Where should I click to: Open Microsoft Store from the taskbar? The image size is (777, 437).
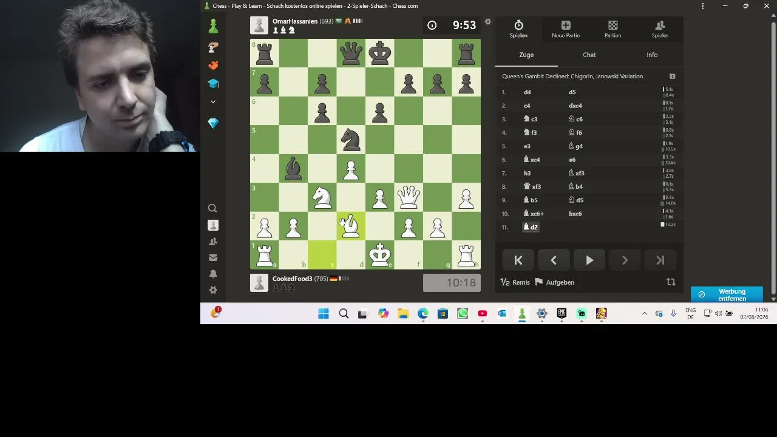click(443, 314)
